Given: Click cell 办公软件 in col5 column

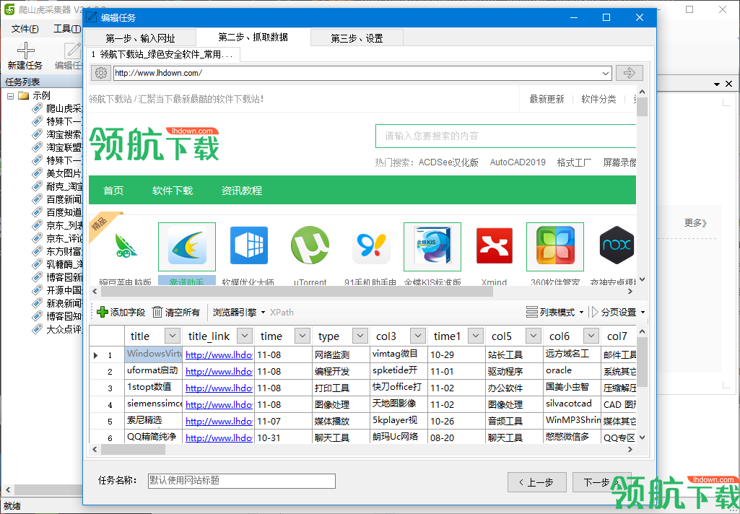Looking at the screenshot, I should click(505, 388).
